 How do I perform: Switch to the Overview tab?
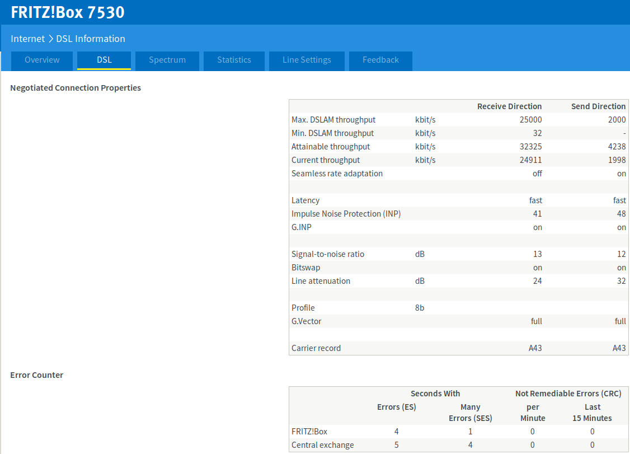42,60
